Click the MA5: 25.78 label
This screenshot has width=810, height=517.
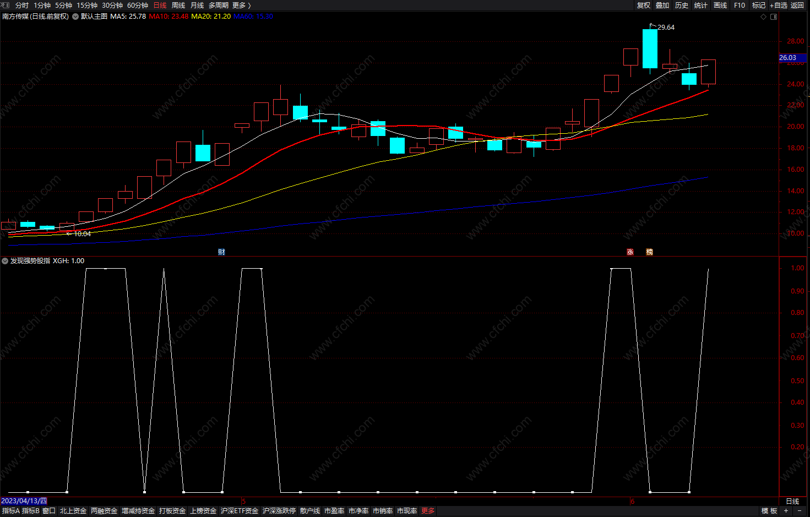point(128,17)
